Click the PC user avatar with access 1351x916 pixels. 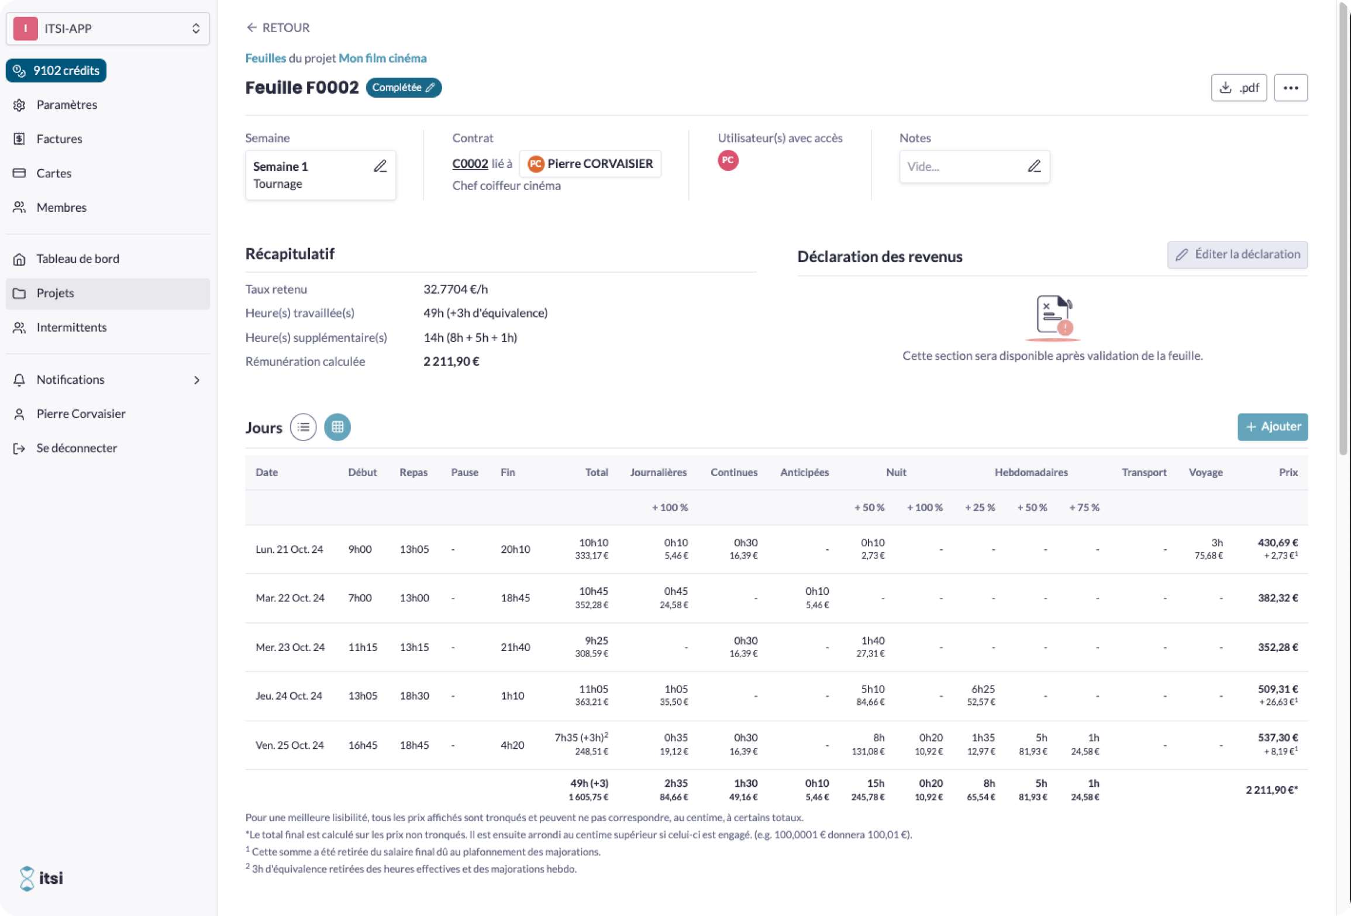pyautogui.click(x=728, y=160)
